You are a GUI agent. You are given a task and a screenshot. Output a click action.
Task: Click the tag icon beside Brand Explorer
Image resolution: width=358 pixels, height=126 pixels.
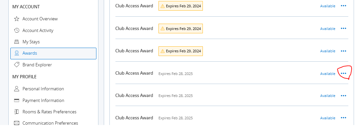(x=16, y=65)
